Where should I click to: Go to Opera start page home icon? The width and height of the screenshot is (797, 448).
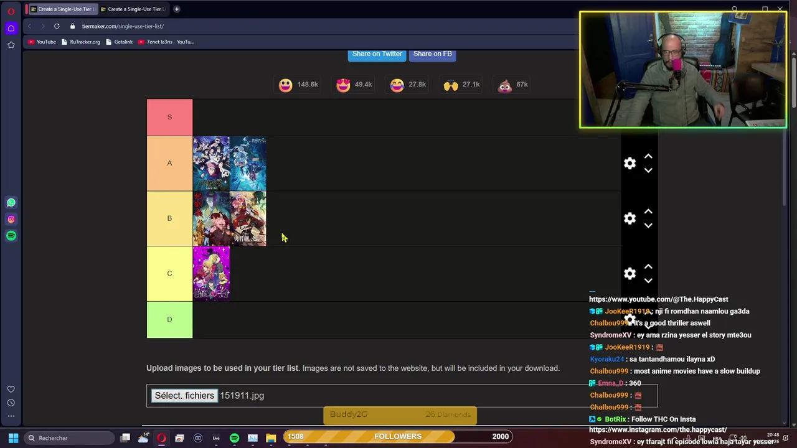(11, 28)
